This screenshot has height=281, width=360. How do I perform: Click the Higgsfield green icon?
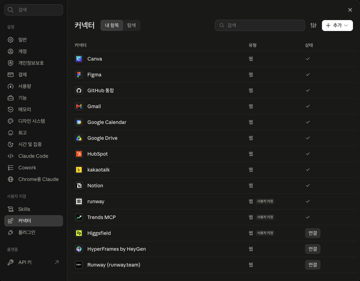79,233
